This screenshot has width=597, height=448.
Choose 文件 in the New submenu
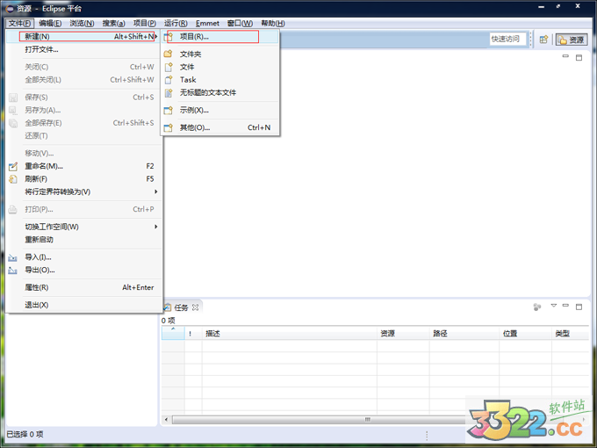point(220,67)
